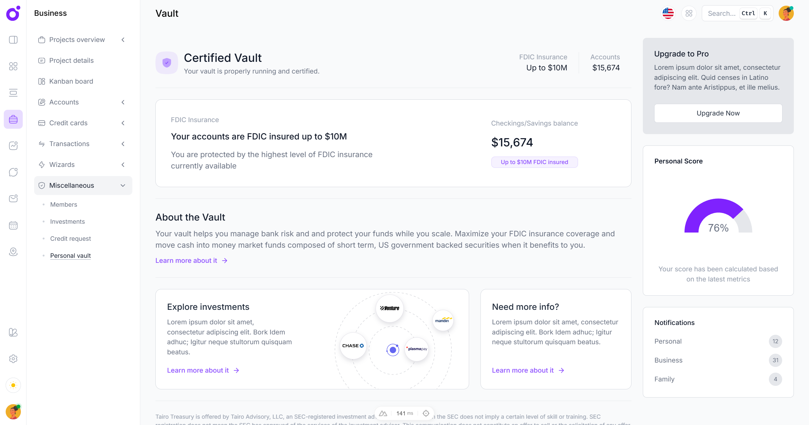The image size is (809, 425).
Task: Open the US flag language selector
Action: [668, 13]
